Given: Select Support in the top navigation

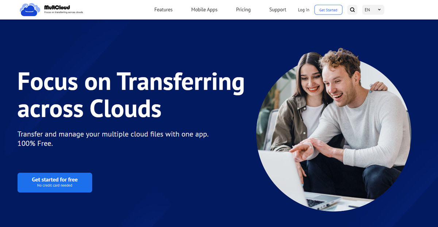Looking at the screenshot, I should tap(278, 10).
